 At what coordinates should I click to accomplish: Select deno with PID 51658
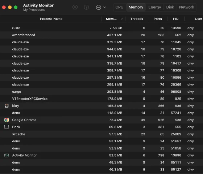101,148
